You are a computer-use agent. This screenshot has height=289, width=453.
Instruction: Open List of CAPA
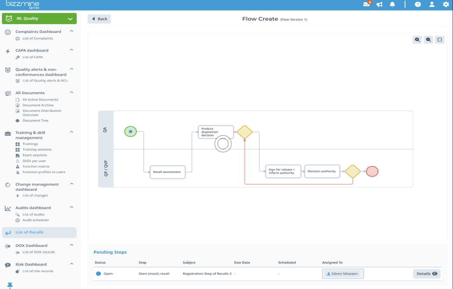point(32,57)
